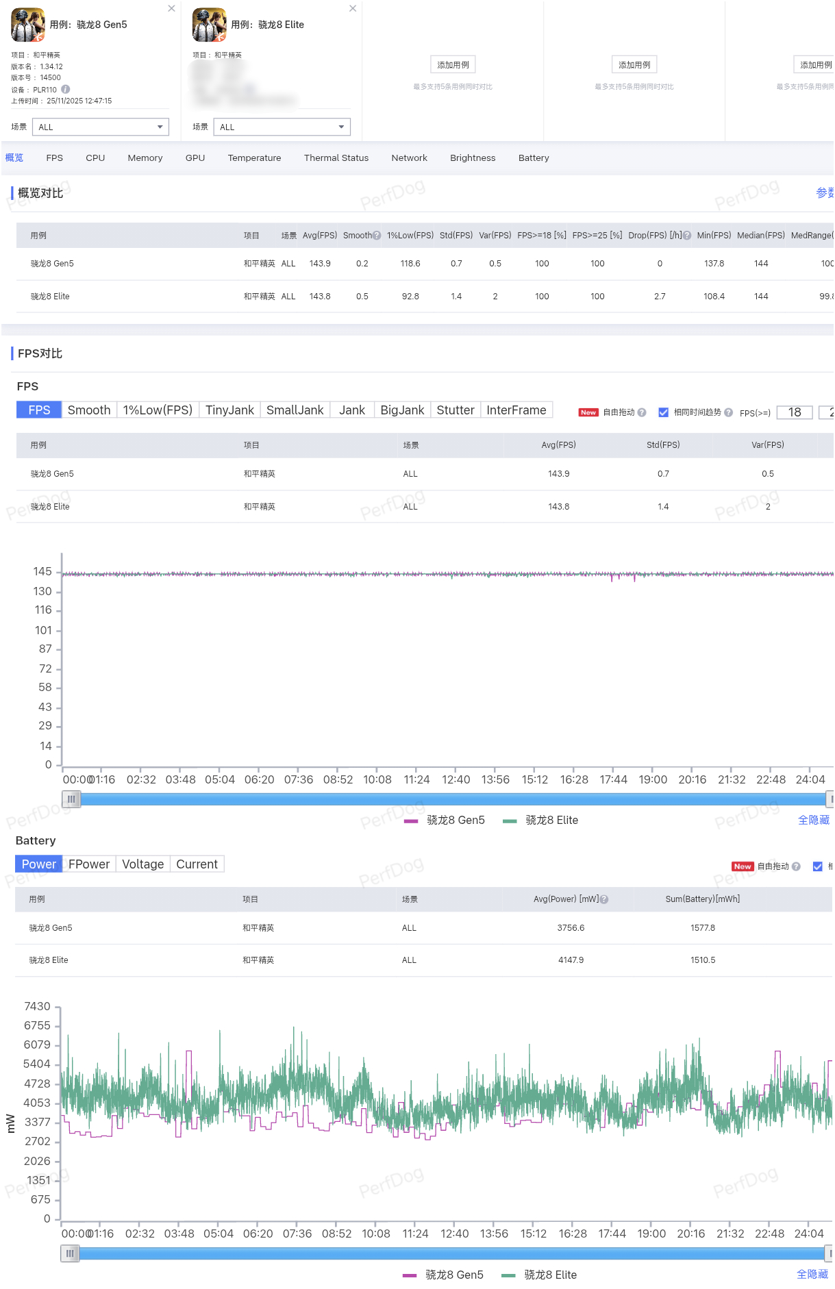Click 全隐藏 link under the FPS chart

tap(813, 821)
